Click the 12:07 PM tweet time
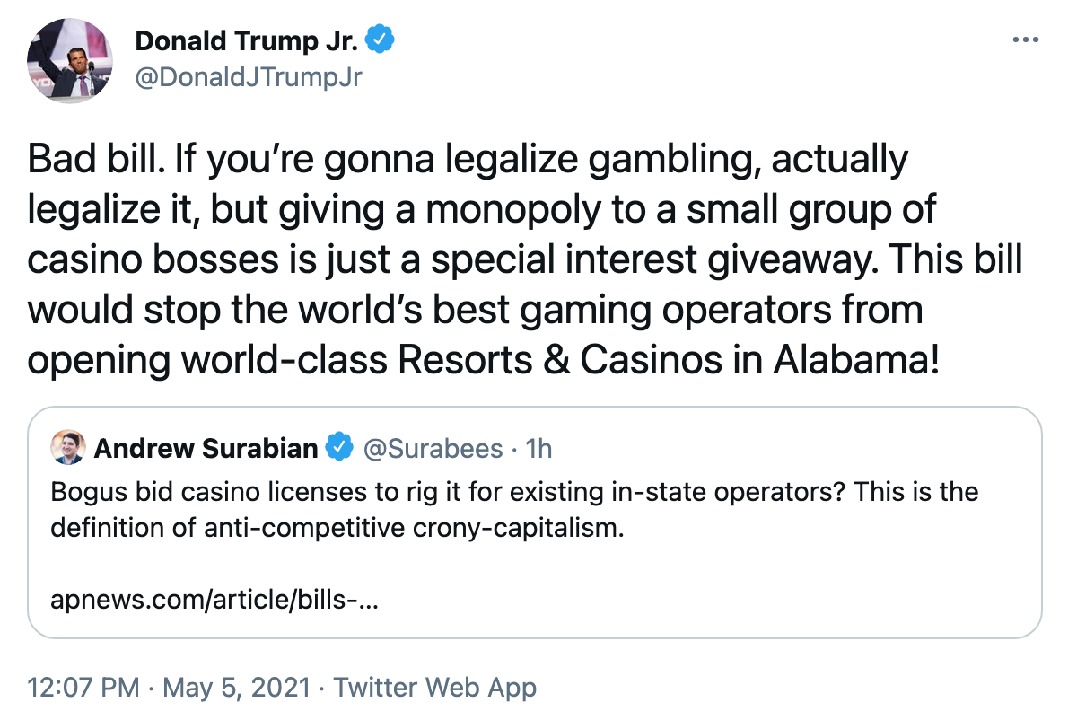The height and width of the screenshot is (720, 1068). [x=83, y=689]
